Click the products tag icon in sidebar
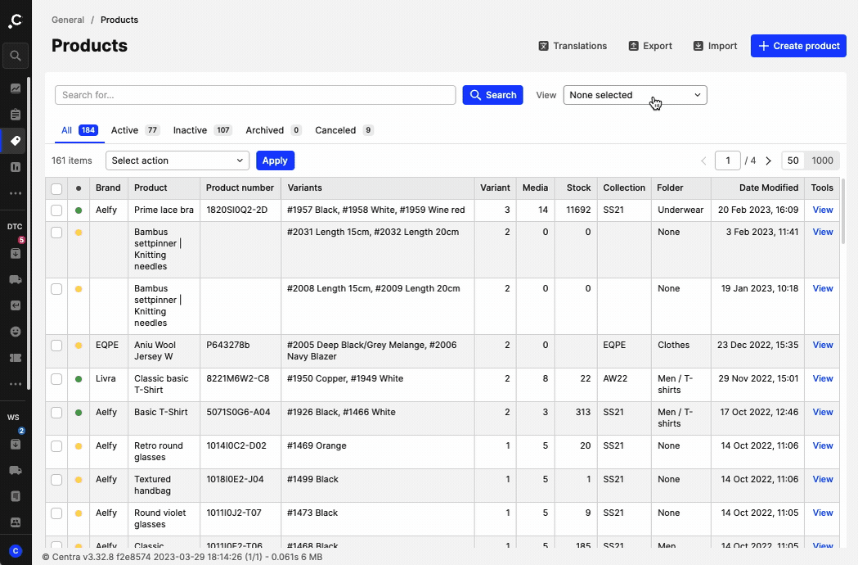Viewport: 858px width, 565px height. tap(16, 141)
